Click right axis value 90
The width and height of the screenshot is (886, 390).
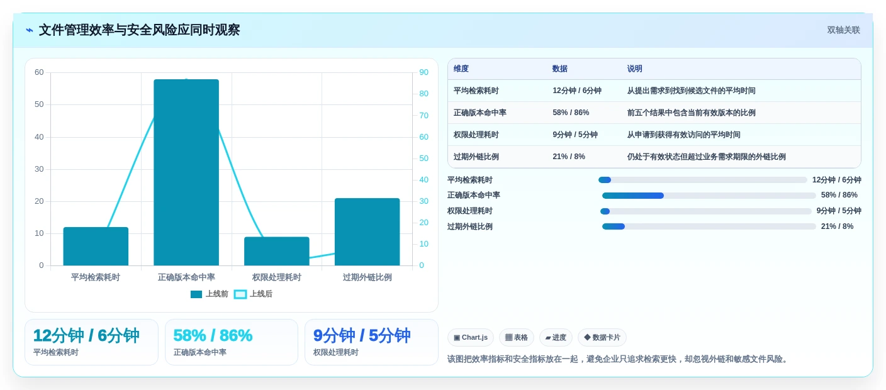[x=423, y=72]
